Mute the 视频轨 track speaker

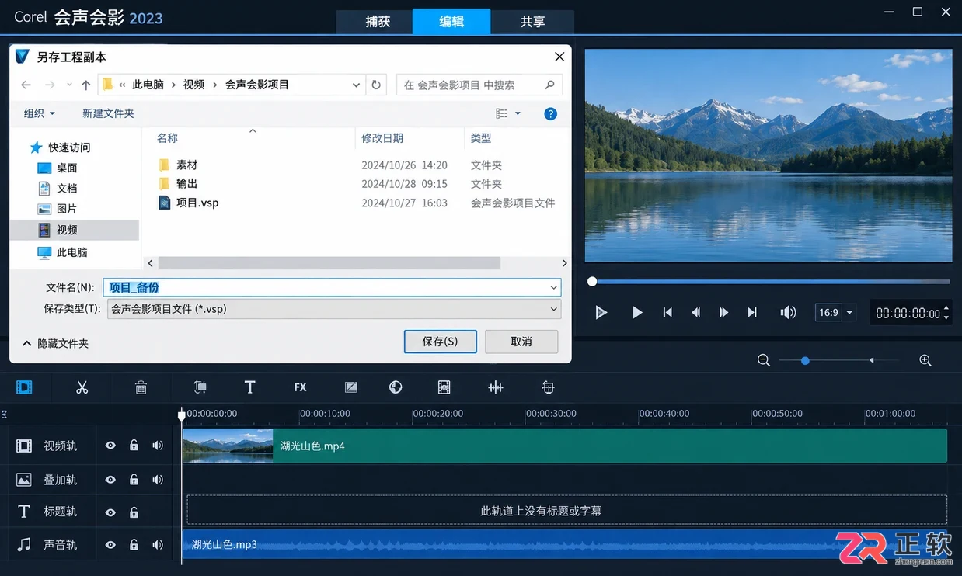[x=158, y=446]
